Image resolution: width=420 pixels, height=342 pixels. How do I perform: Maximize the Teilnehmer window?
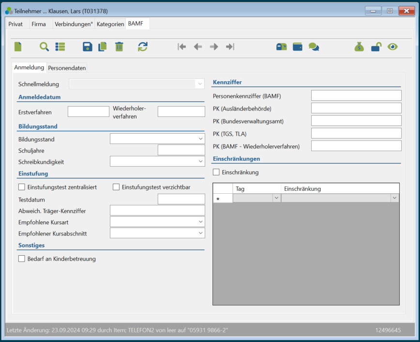point(390,11)
